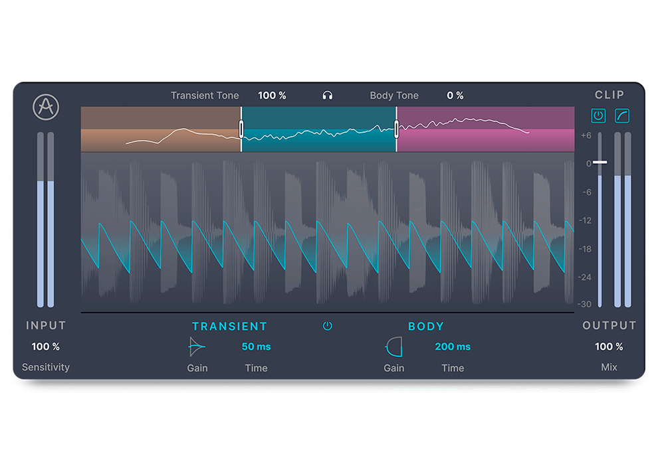Click the Body Tone 0% value

pos(455,95)
